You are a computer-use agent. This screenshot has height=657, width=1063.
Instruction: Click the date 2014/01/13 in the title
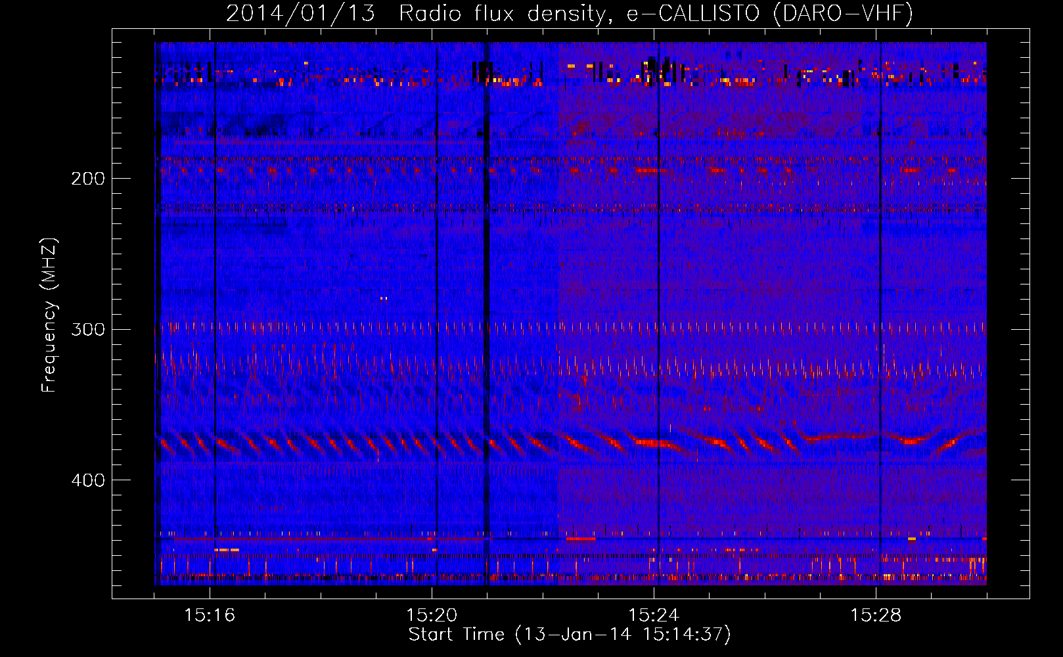[x=300, y=13]
